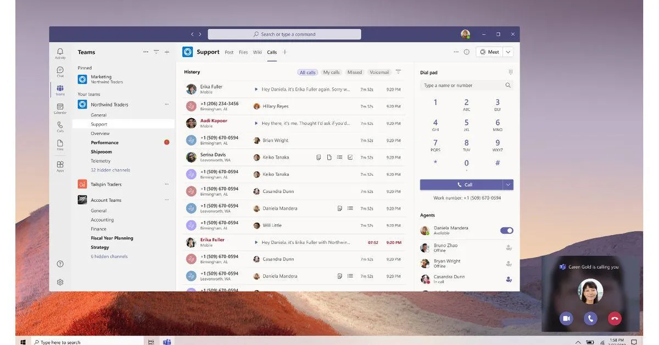This screenshot has width=659, height=345.
Task: Toggle Bruno Zhao's agent status icon
Action: click(509, 248)
